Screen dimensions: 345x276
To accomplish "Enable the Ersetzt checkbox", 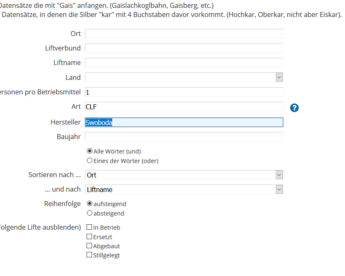I will (x=89, y=237).
